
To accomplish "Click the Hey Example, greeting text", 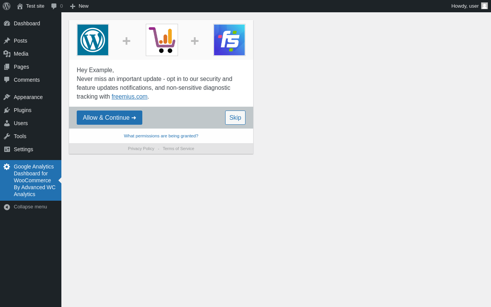I will click(95, 70).
